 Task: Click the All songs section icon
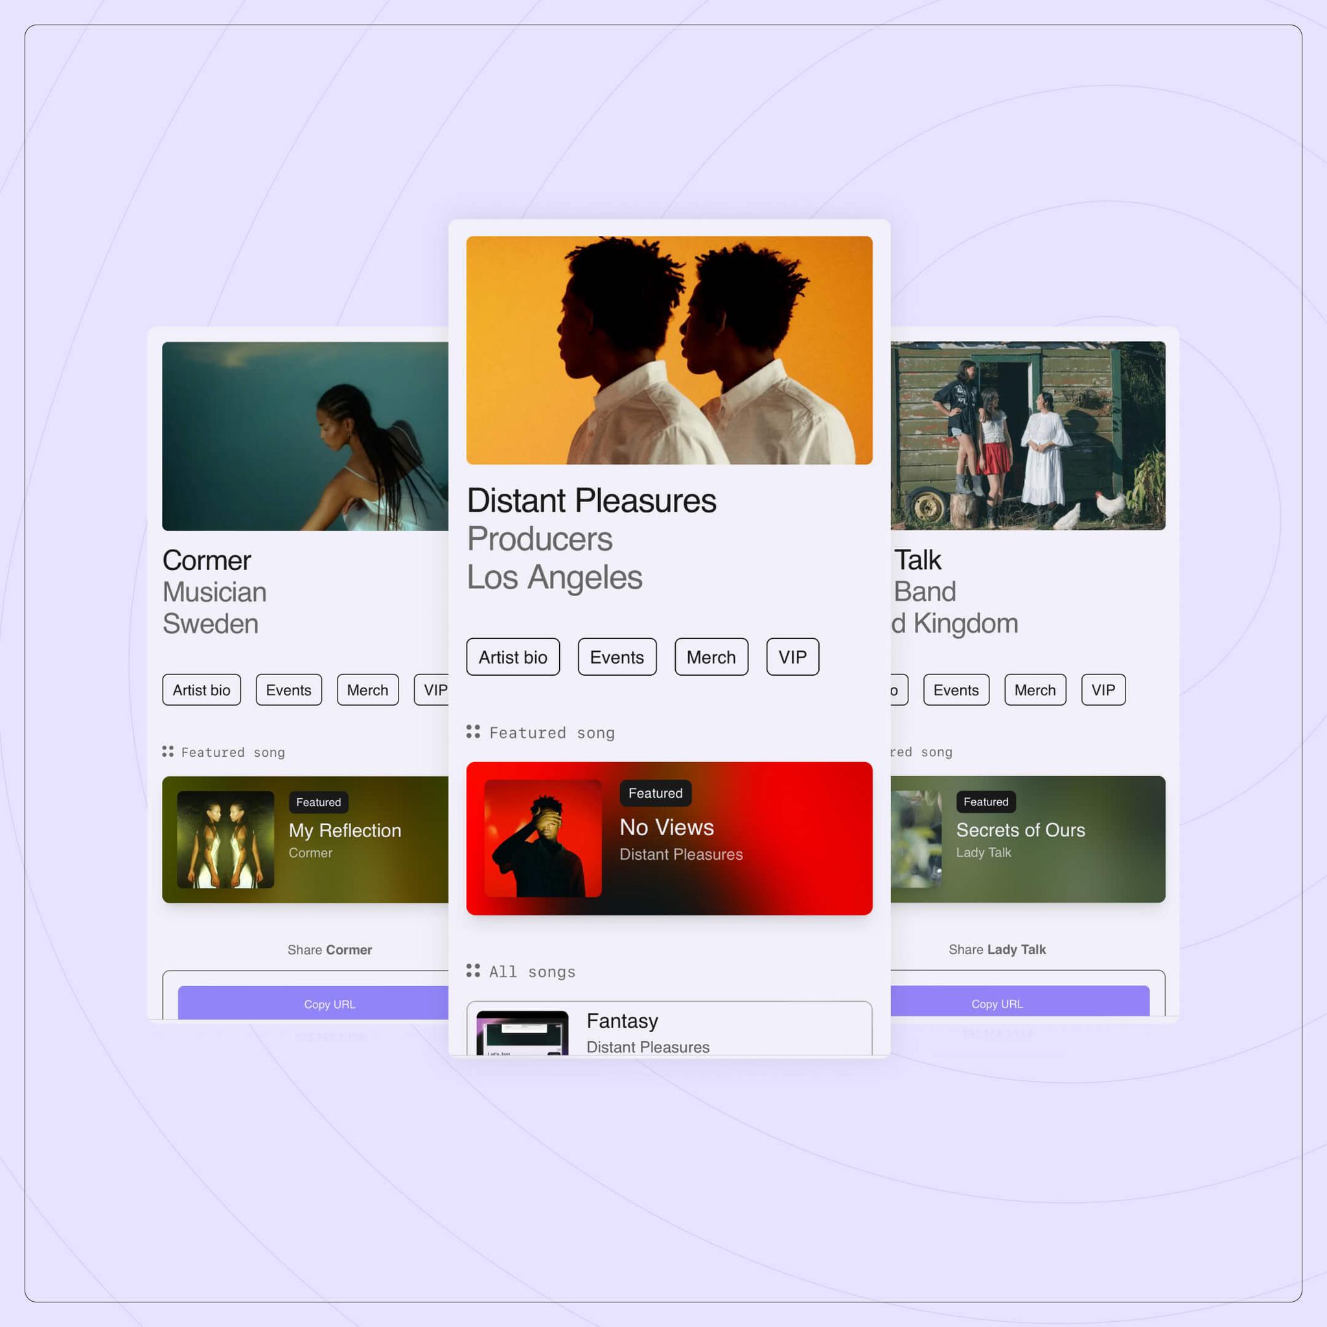click(474, 971)
